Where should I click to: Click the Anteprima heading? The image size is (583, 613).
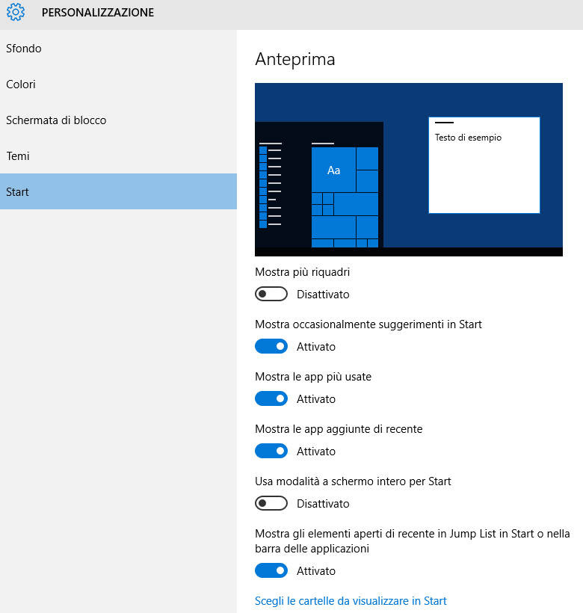click(x=295, y=59)
